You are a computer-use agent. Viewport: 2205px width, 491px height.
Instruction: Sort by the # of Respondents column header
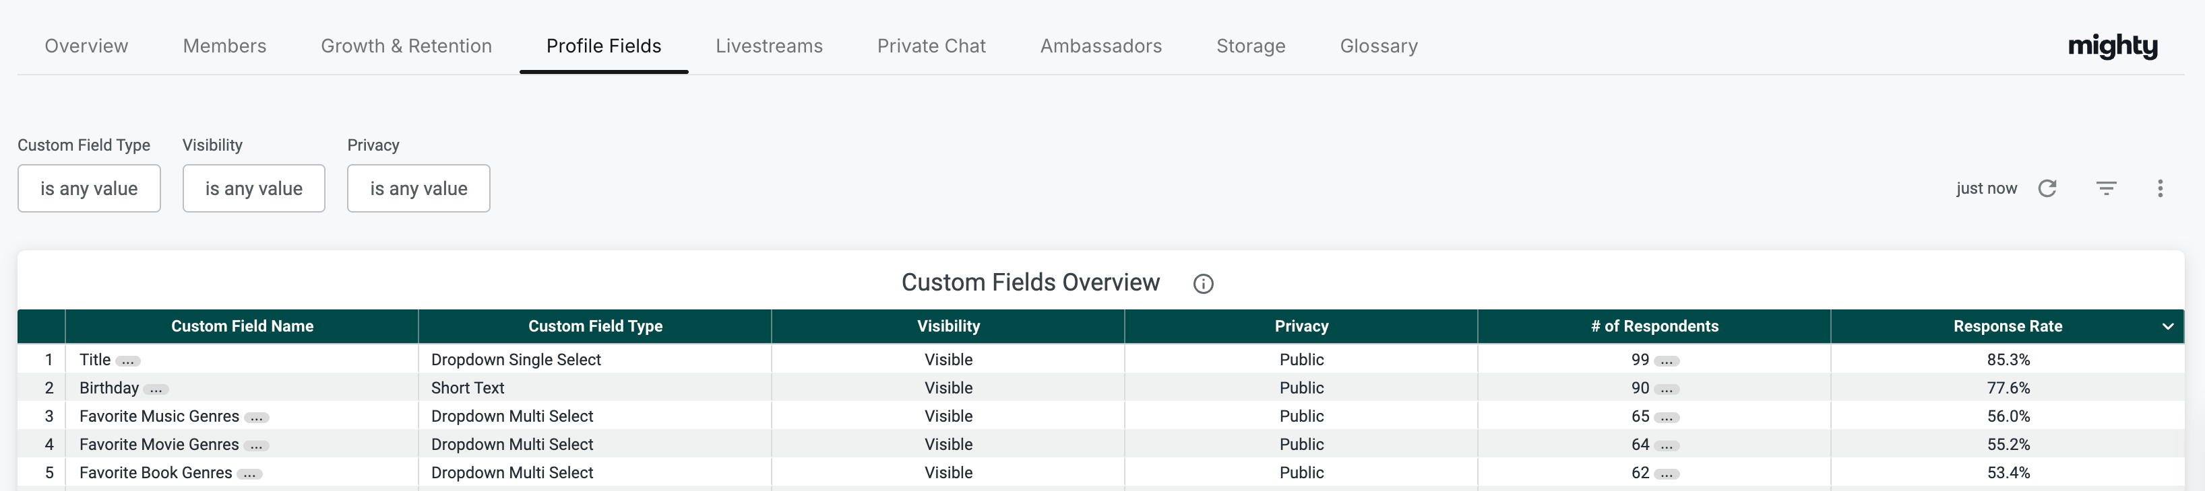(x=1654, y=326)
